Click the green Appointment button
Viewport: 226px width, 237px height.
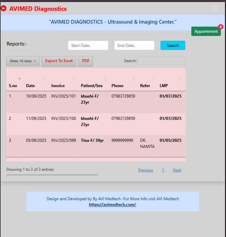pyautogui.click(x=206, y=31)
